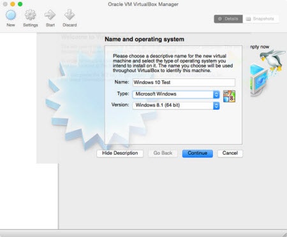The image size is (287, 237).
Task: Switch to the Snapshots tab
Action: coord(260,19)
